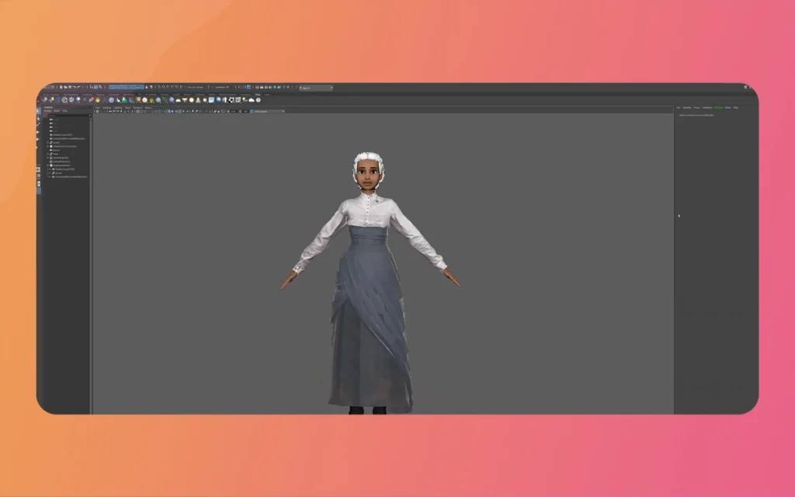Click the undo icon in the status line
Image resolution: width=795 pixels, height=497 pixels.
point(75,87)
